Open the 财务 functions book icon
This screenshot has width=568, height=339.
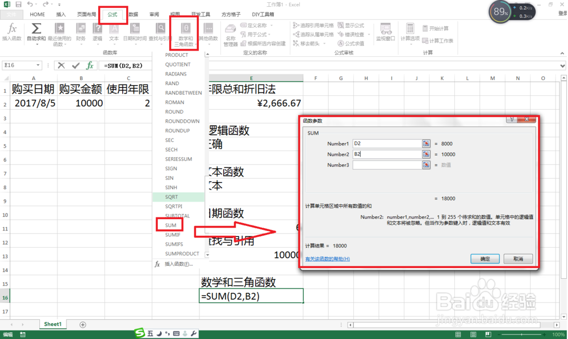tap(81, 29)
